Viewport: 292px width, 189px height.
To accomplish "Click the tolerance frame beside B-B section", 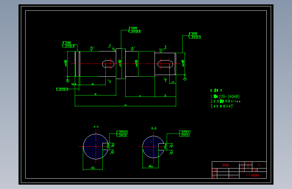I will pos(185,134).
